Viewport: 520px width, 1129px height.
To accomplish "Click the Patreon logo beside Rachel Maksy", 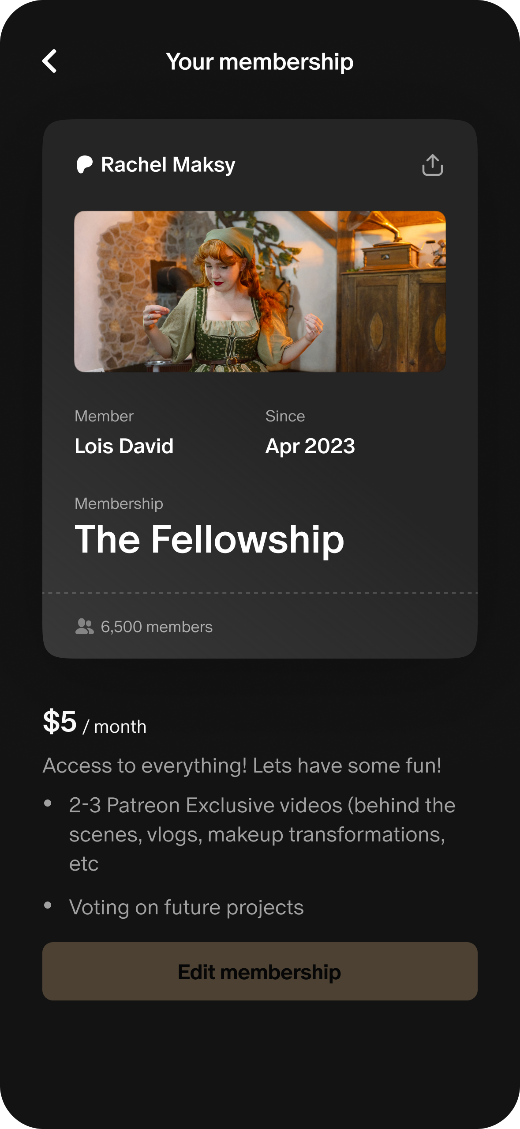I will coord(84,165).
